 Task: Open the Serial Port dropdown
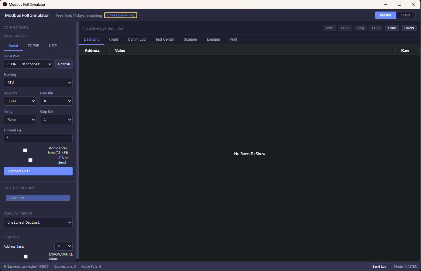28,64
